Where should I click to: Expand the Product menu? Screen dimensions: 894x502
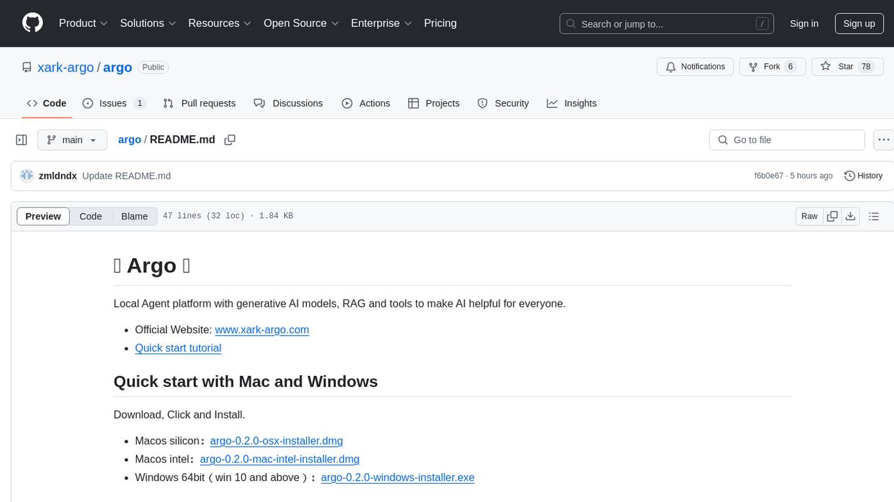pos(83,23)
